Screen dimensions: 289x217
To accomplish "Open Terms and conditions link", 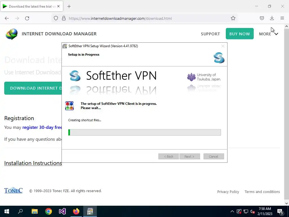I will 262,192.
